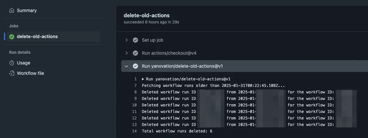Click the check status icon for Set up job
The height and width of the screenshot is (138, 368).
135,40
